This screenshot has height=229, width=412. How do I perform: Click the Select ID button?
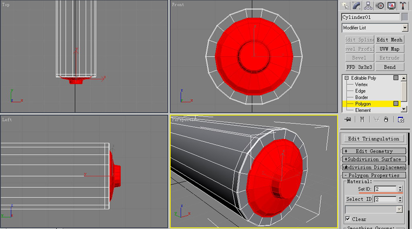click(x=359, y=199)
